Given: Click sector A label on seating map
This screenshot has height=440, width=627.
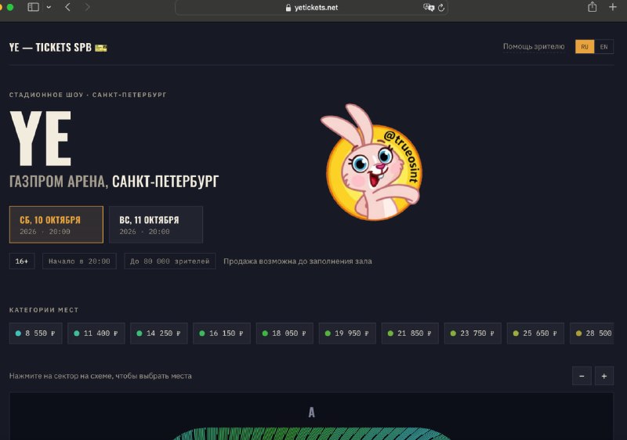Looking at the screenshot, I should 311,413.
